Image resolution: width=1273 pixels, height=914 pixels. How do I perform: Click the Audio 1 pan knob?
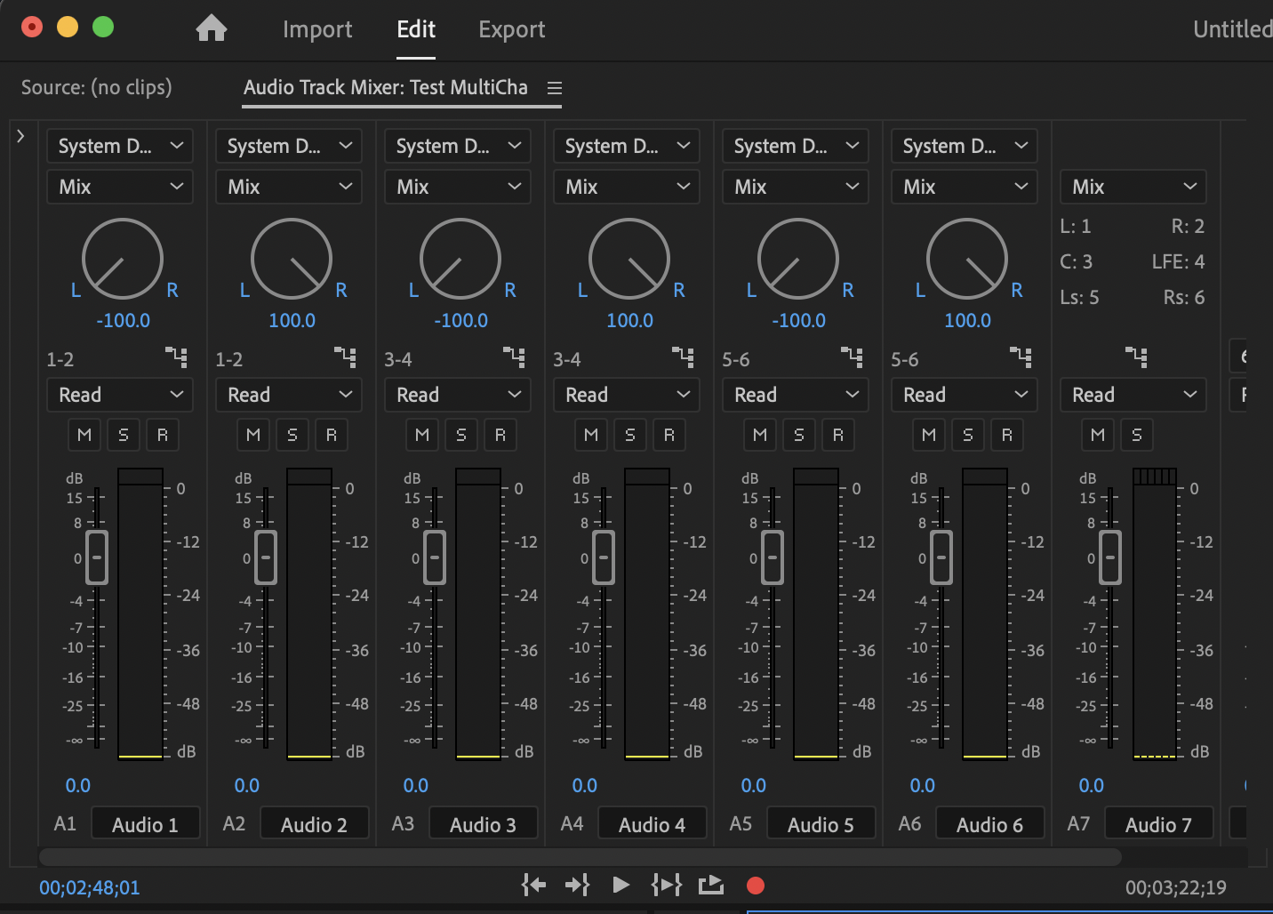click(x=123, y=259)
